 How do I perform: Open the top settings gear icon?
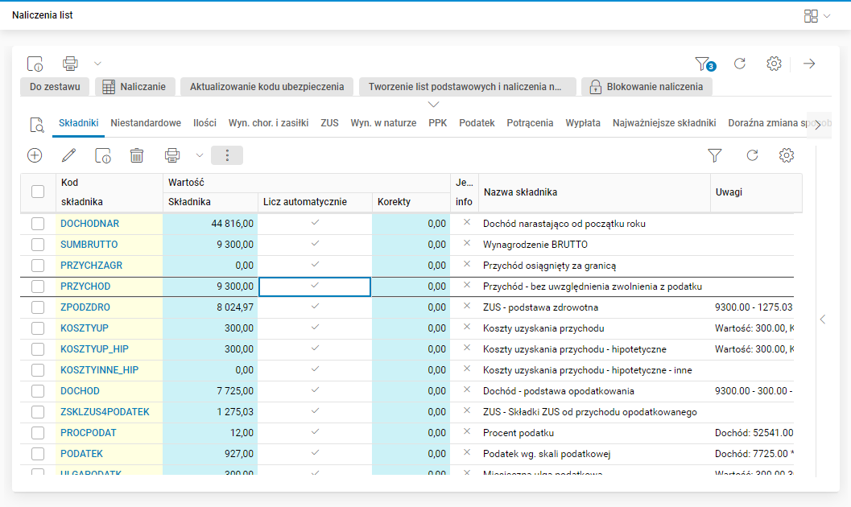774,64
